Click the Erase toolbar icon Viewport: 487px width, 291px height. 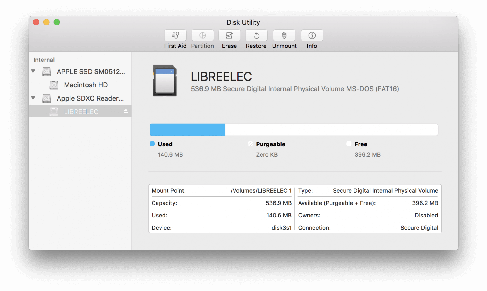(229, 35)
